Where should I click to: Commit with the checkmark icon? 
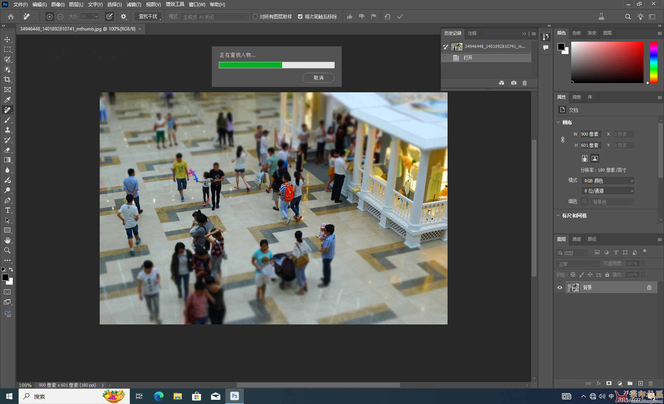pos(400,17)
